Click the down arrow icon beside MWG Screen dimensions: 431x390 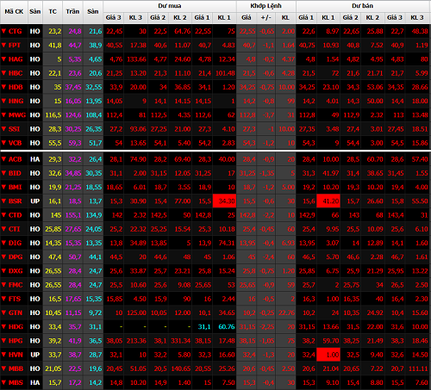tap(3, 115)
